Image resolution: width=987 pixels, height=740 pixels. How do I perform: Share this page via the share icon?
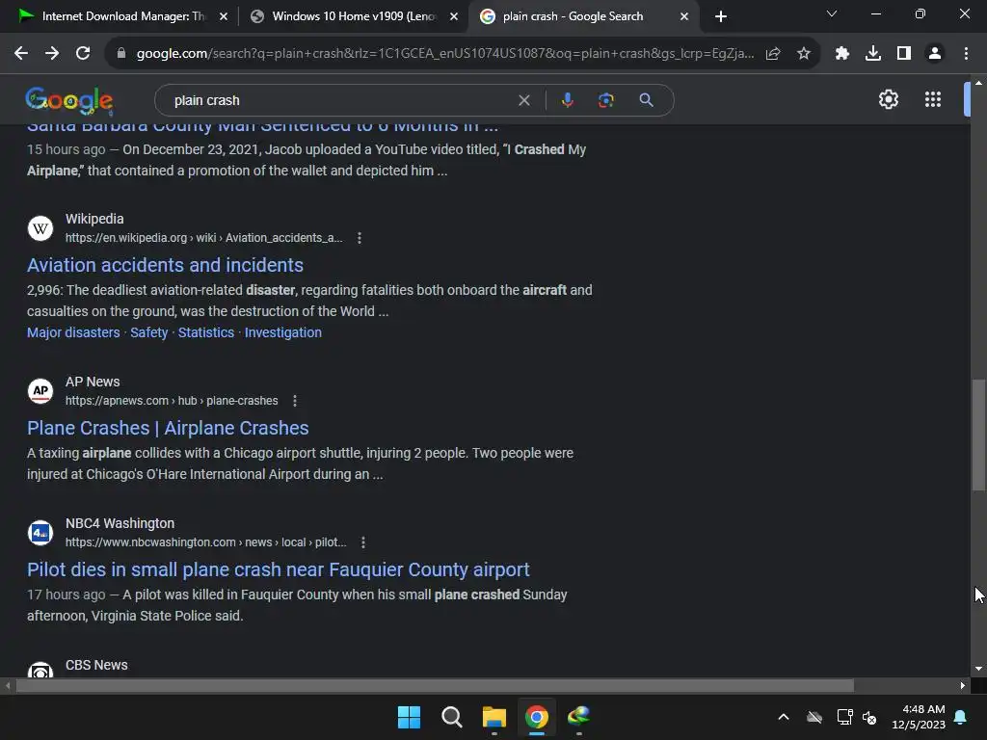773,54
